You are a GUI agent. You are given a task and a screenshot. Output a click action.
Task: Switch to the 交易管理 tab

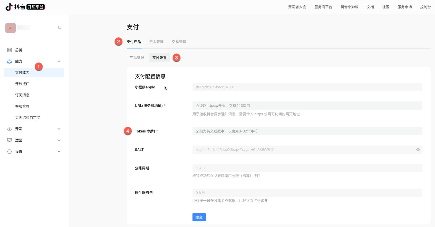click(179, 42)
